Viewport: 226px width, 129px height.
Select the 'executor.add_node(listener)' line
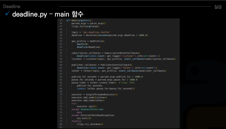pos(89,97)
